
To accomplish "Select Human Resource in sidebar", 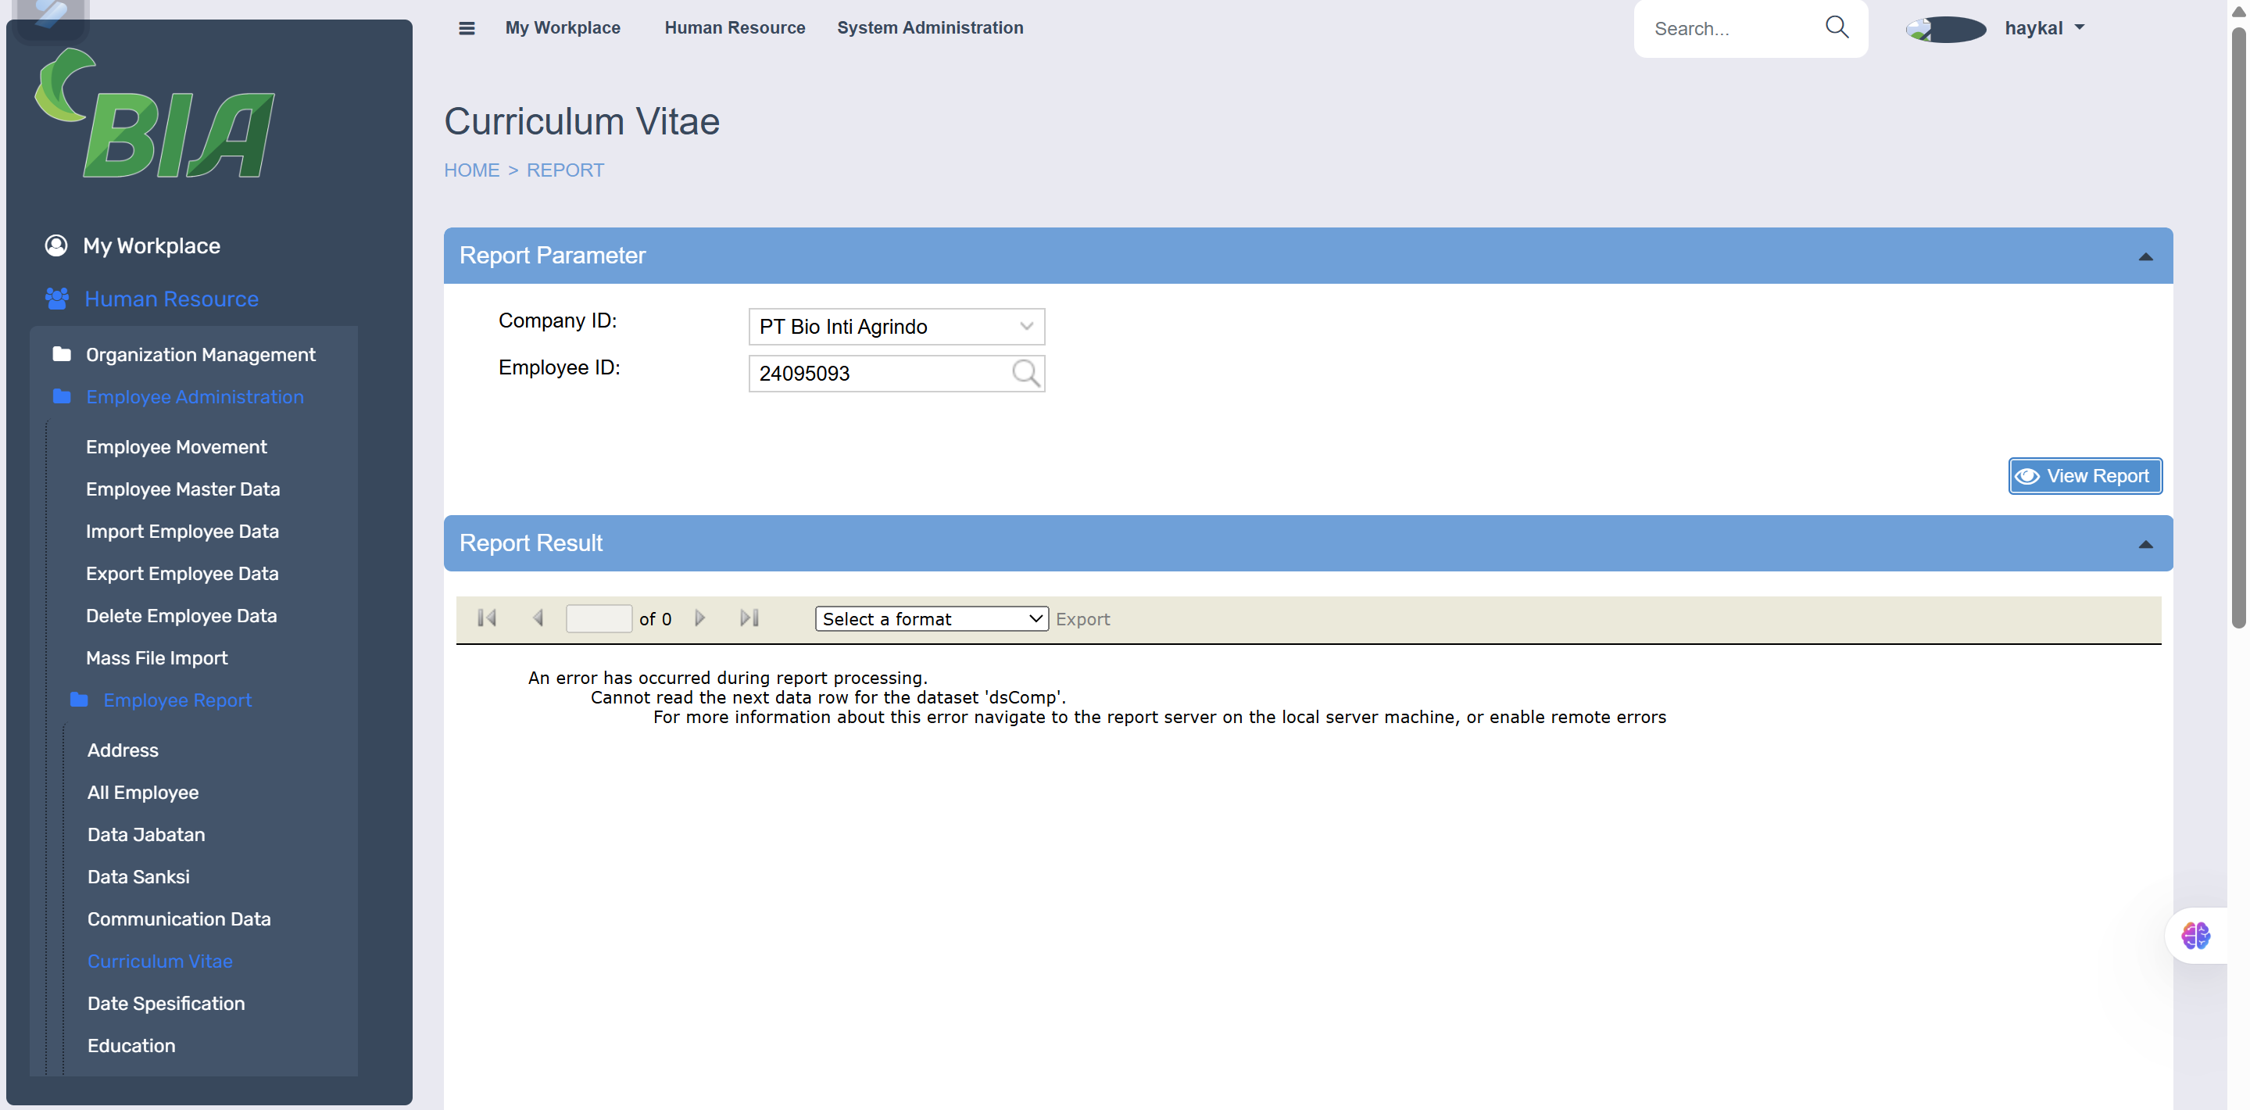I will pos(171,299).
